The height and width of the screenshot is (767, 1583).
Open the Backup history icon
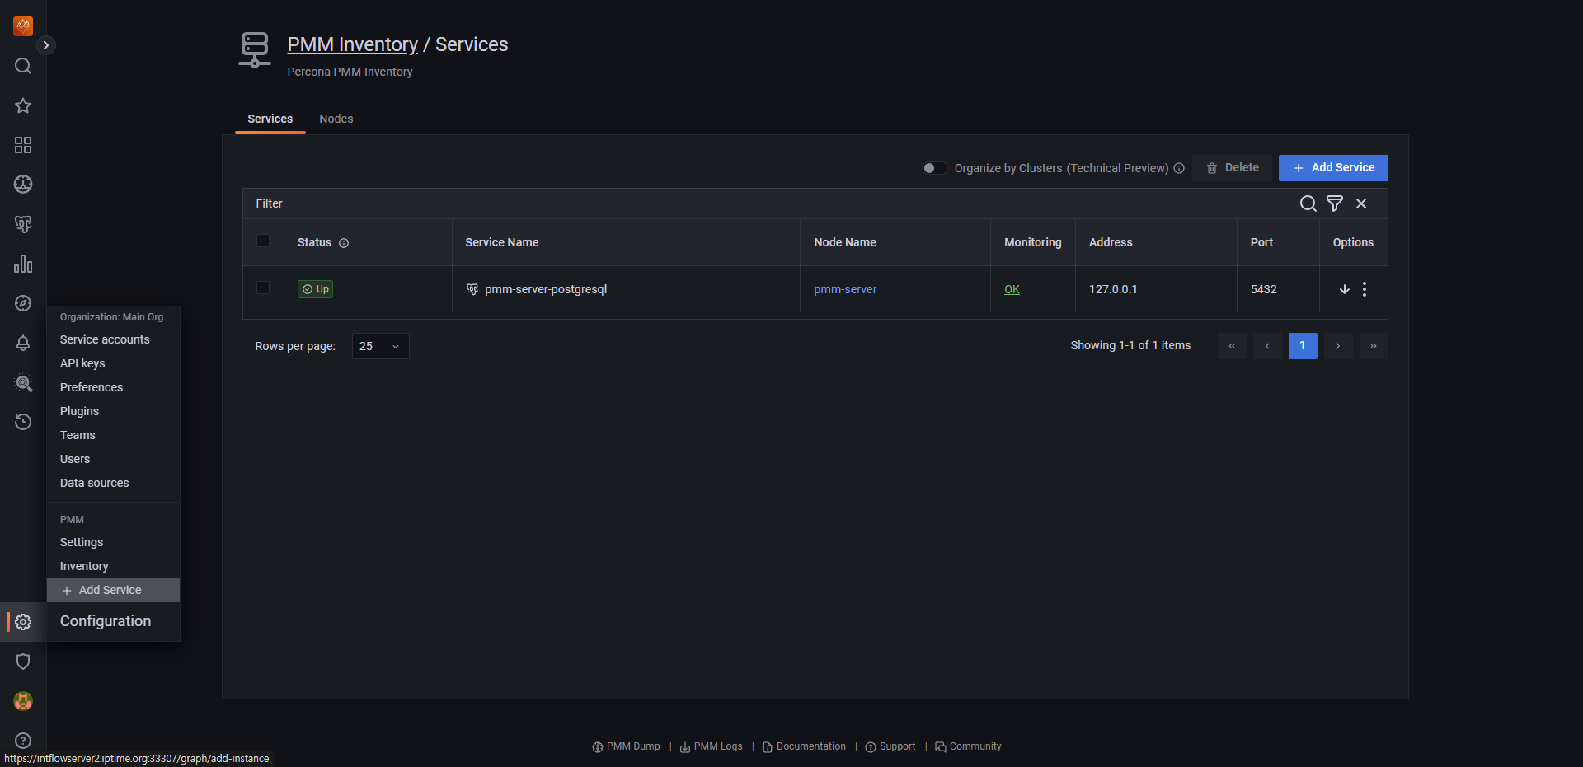point(23,422)
